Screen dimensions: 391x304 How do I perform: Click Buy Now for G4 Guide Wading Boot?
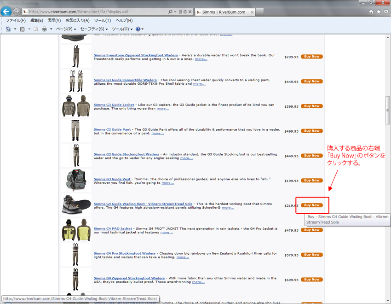(x=312, y=205)
